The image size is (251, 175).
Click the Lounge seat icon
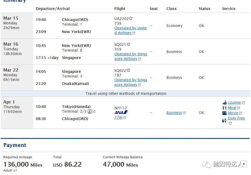(x=224, y=102)
